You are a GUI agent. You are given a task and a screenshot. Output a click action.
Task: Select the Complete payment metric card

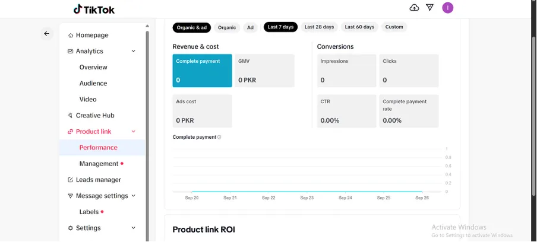click(202, 71)
